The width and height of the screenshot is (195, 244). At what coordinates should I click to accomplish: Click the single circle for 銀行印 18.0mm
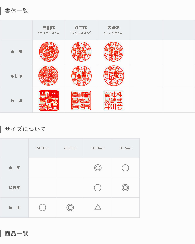tap(98, 188)
